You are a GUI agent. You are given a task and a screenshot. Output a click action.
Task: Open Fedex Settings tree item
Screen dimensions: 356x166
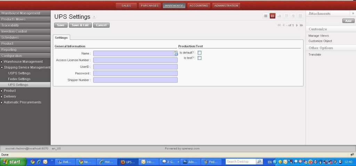19,79
